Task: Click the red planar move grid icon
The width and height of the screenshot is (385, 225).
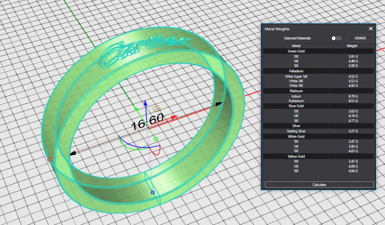Action: click(157, 109)
